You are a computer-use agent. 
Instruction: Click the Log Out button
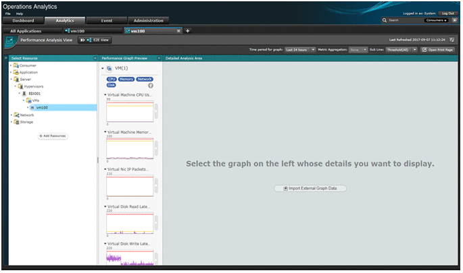click(448, 13)
